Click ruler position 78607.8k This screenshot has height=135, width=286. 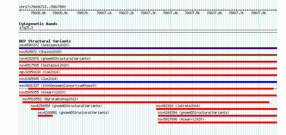coord(258,13)
